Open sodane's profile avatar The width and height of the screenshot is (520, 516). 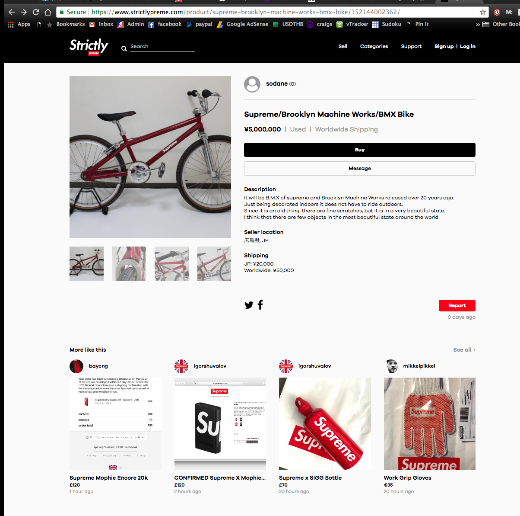coord(252,84)
